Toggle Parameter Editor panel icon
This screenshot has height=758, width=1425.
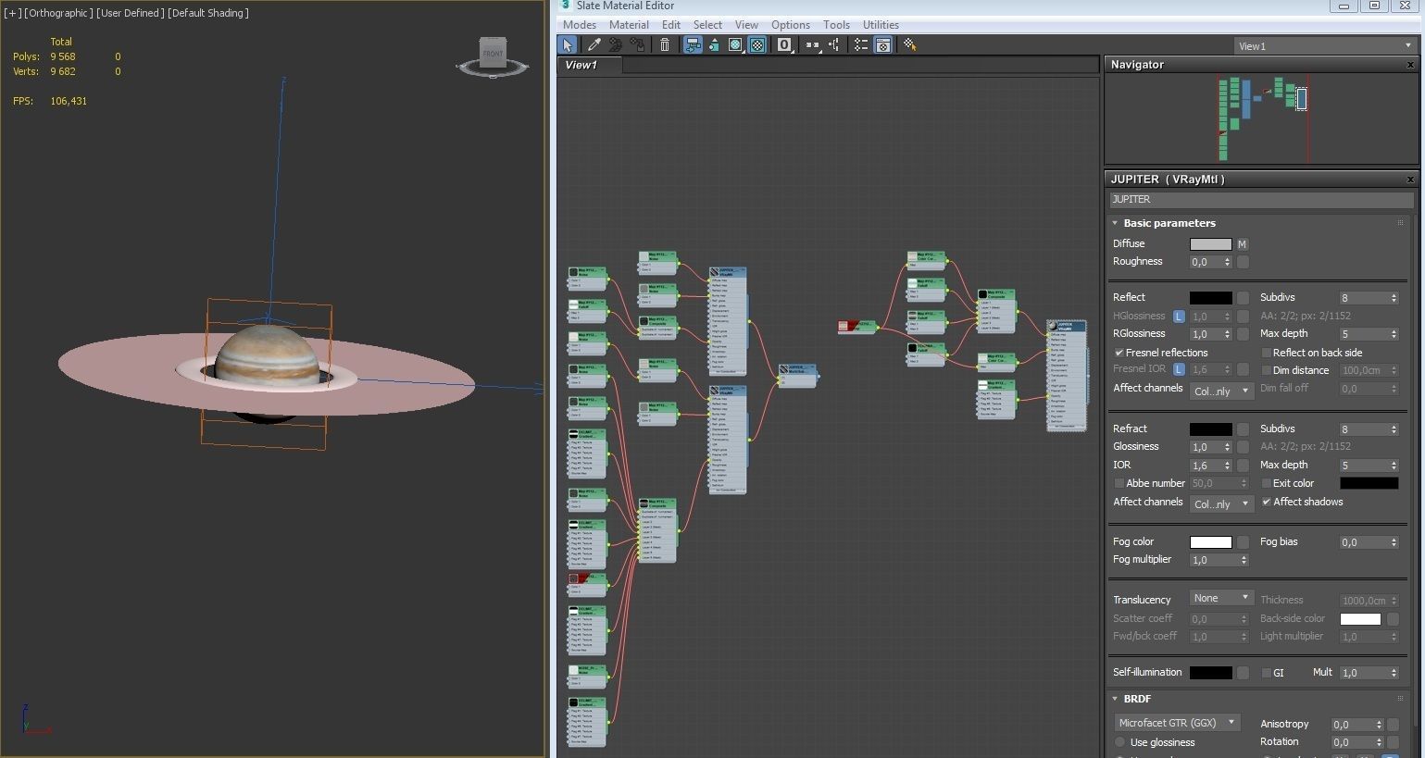(x=882, y=44)
